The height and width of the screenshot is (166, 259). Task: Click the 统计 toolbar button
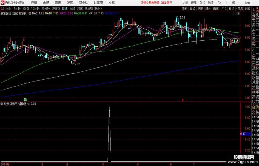208,8
